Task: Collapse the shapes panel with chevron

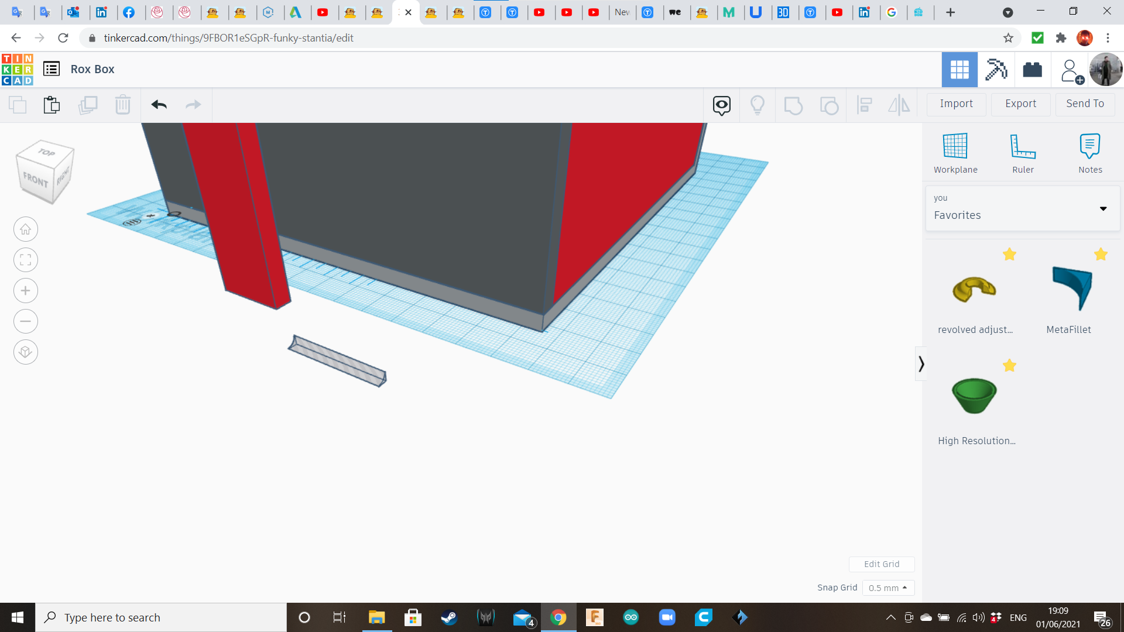Action: 921,364
